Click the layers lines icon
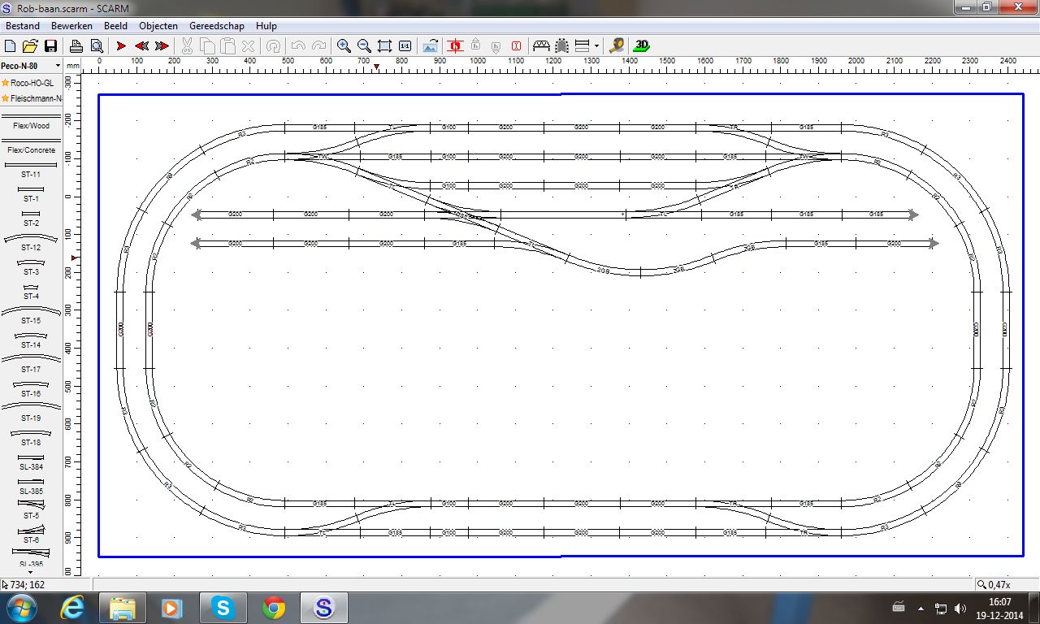 pos(582,46)
